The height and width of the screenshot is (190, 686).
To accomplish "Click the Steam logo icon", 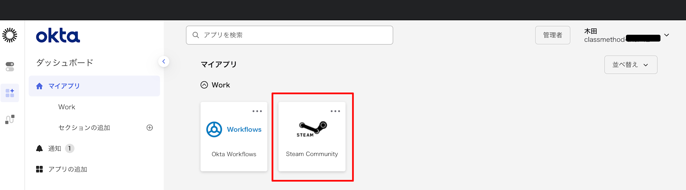I will [x=312, y=129].
